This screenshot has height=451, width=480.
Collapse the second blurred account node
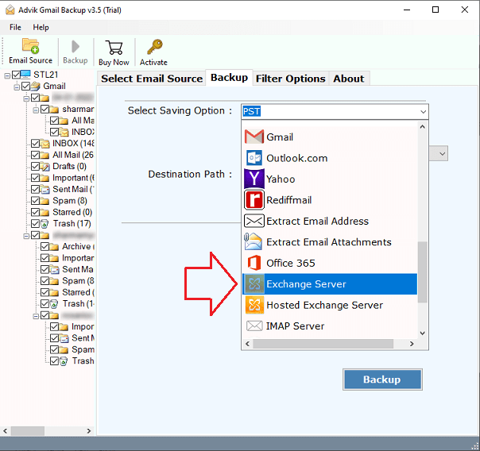(x=26, y=236)
